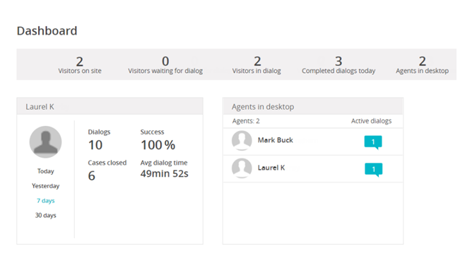Click Laurel K's avatar in the agents list
This screenshot has height=259, width=465.
click(242, 168)
